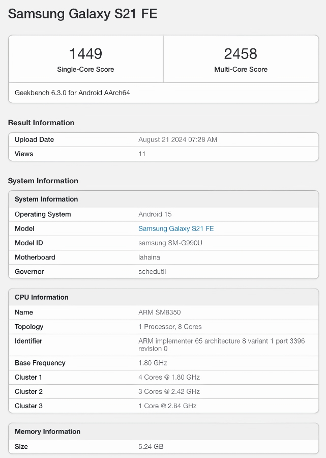Click the bold System Information section heading
This screenshot has height=458, width=326.
[43, 181]
